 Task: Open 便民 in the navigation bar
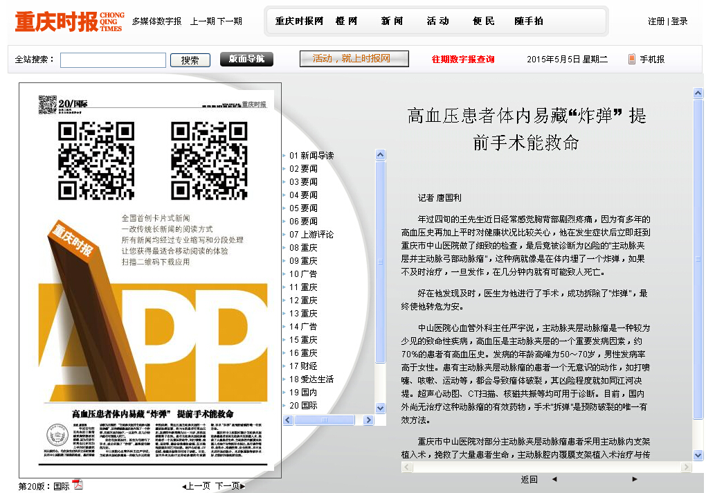pyautogui.click(x=484, y=21)
